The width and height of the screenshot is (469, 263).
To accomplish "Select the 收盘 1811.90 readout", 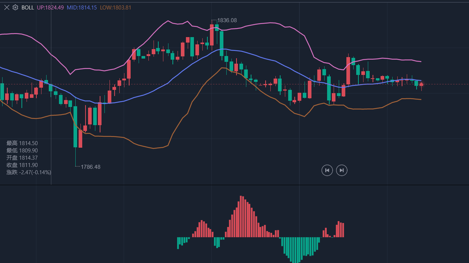I will click(22, 165).
